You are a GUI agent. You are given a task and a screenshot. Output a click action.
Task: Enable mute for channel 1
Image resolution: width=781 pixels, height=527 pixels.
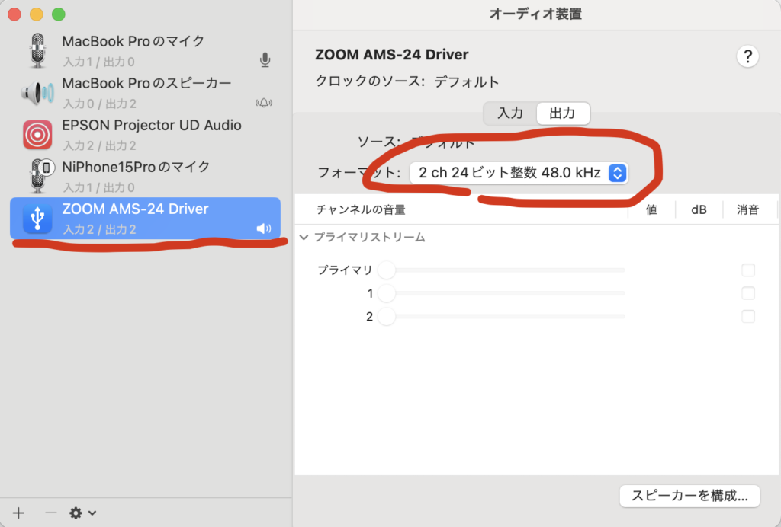(x=748, y=293)
